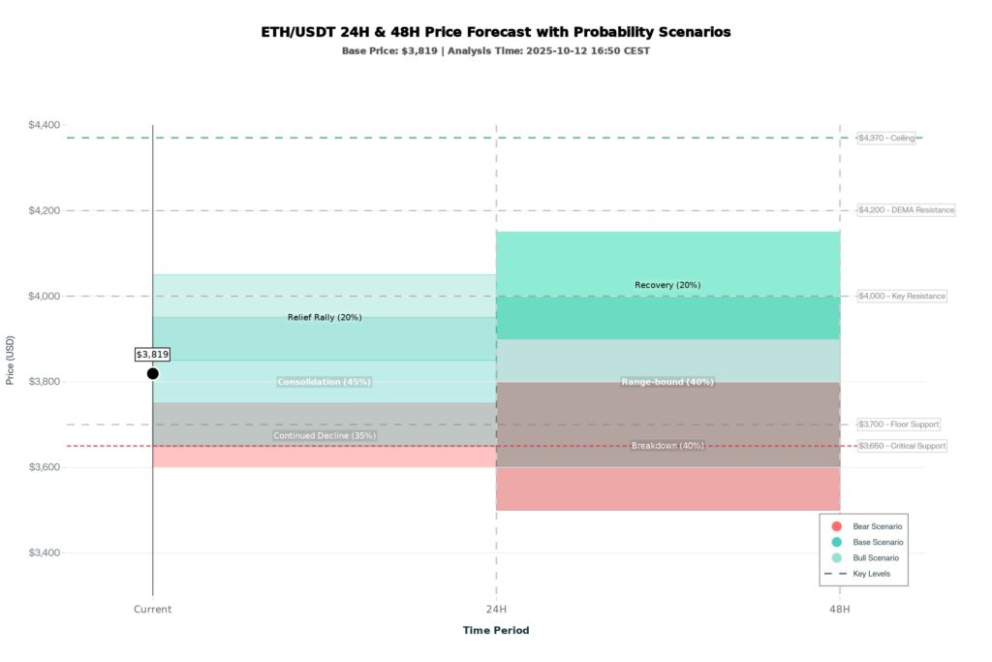
Task: Select the $4,000 - Key Resistance tag
Action: pos(902,297)
